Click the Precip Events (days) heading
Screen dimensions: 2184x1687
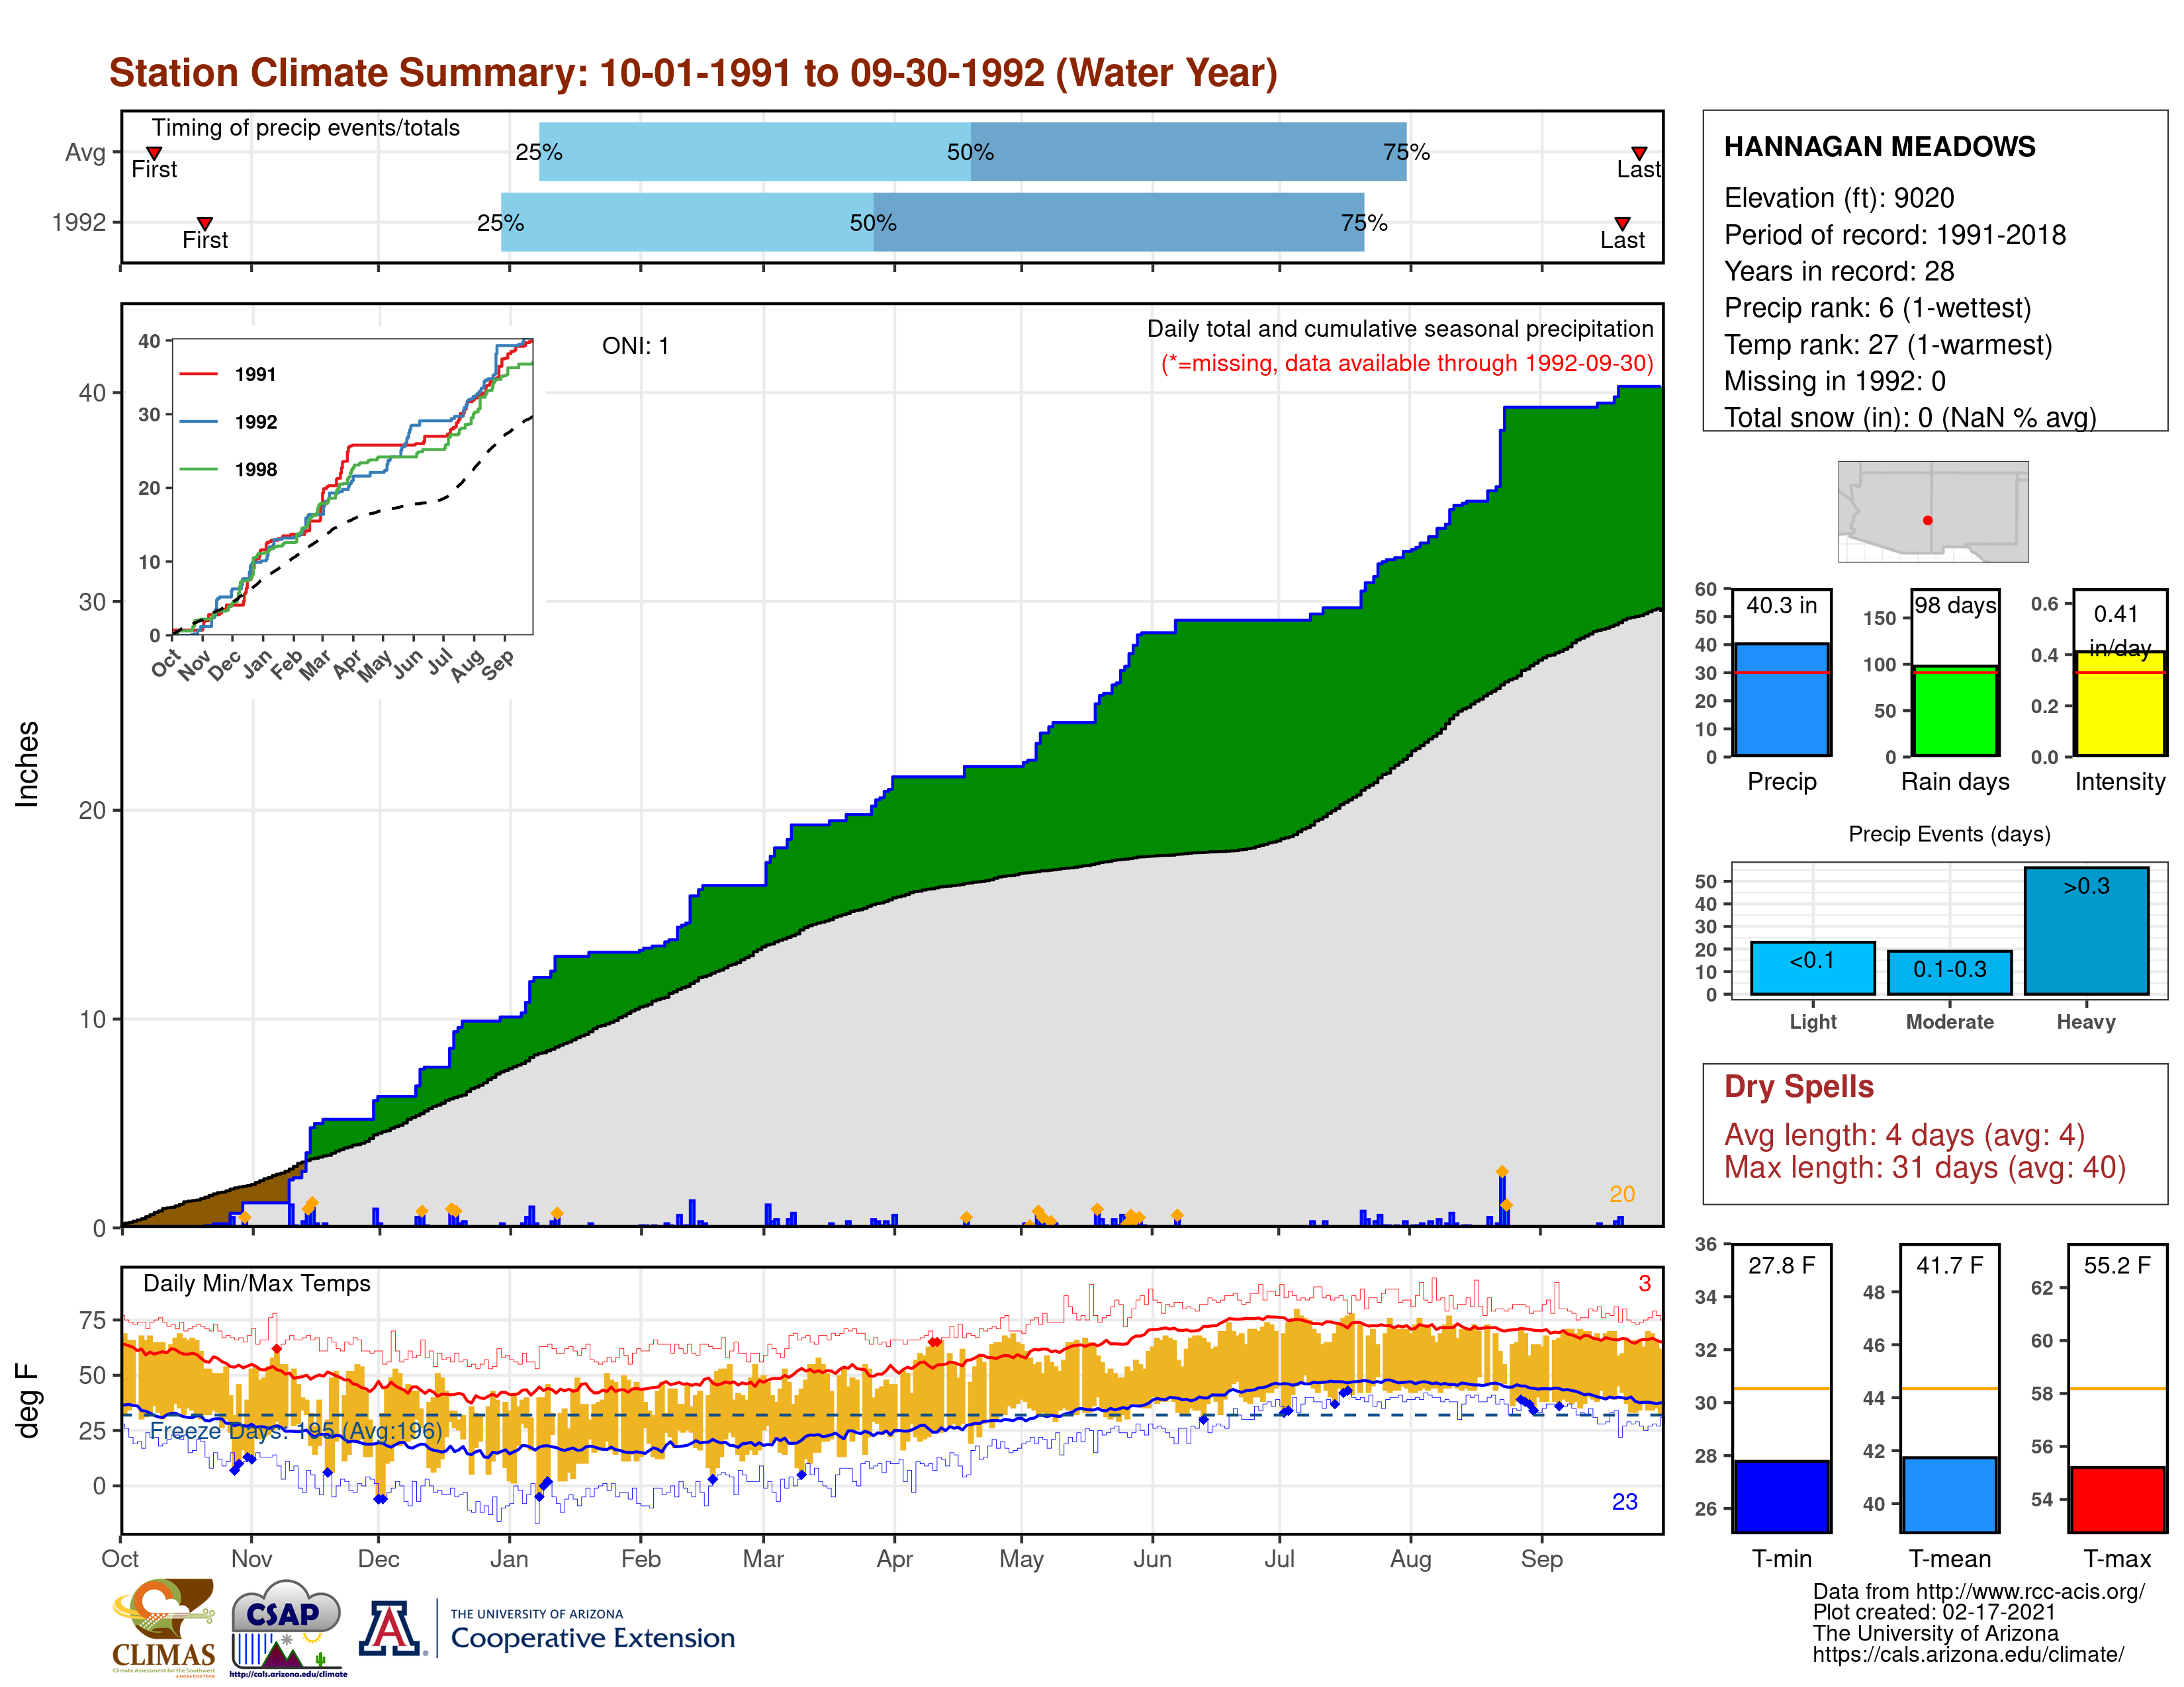pyautogui.click(x=1949, y=834)
